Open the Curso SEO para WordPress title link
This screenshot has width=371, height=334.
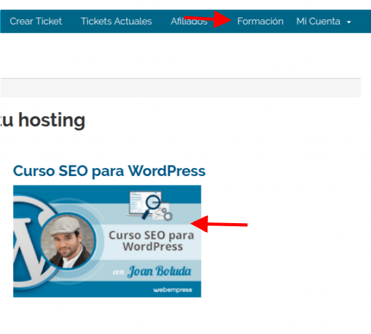tap(109, 171)
